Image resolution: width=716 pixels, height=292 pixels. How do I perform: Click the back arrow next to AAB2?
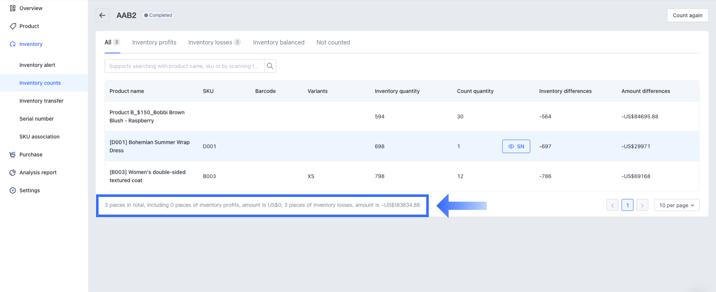pyautogui.click(x=102, y=16)
